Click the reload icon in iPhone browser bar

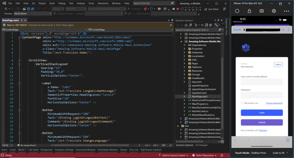(288, 29)
